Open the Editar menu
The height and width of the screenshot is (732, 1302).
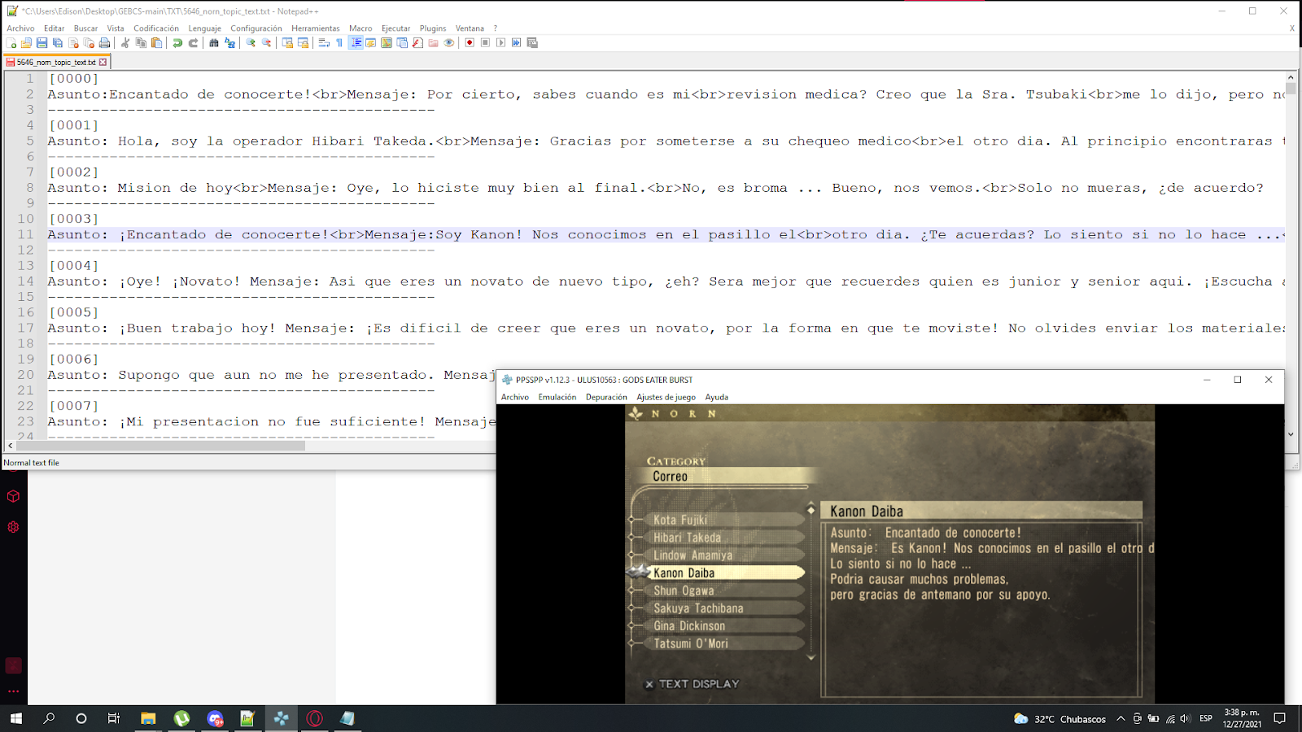[x=54, y=28]
